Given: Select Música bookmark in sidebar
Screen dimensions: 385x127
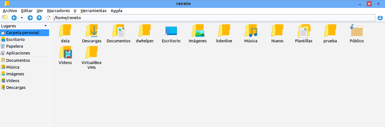Looking at the screenshot, I should click(x=25, y=67).
